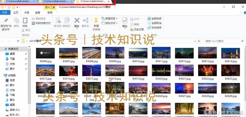Switch to the Home (主页) ribbon tab

point(16,13)
